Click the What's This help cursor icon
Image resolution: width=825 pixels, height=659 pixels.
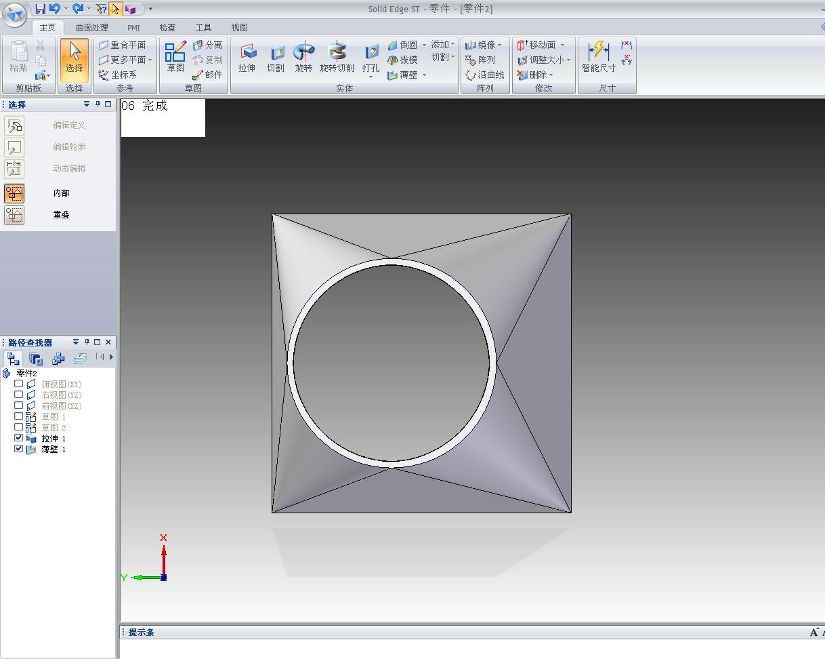[x=101, y=9]
